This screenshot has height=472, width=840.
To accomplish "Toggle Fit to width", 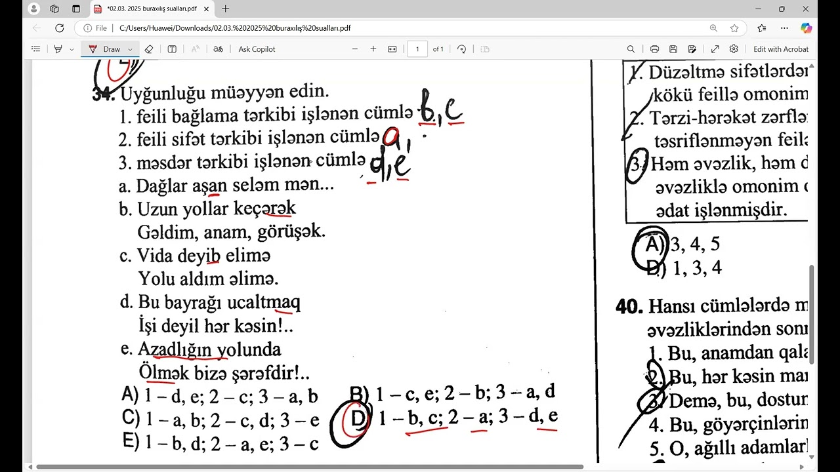I will click(x=392, y=49).
